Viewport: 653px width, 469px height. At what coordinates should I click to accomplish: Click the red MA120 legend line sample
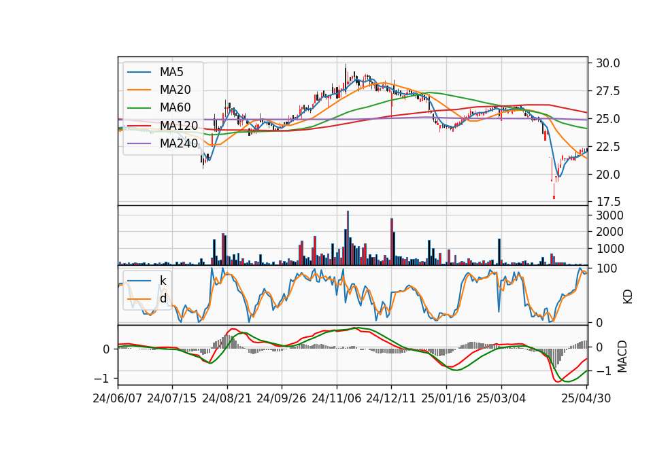pos(139,125)
